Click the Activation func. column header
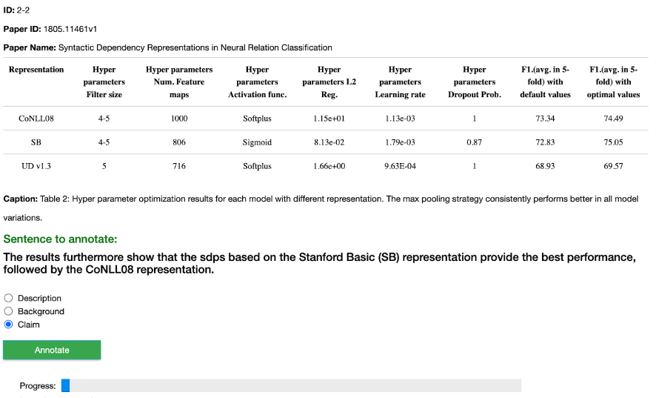The image size is (656, 398). (257, 82)
